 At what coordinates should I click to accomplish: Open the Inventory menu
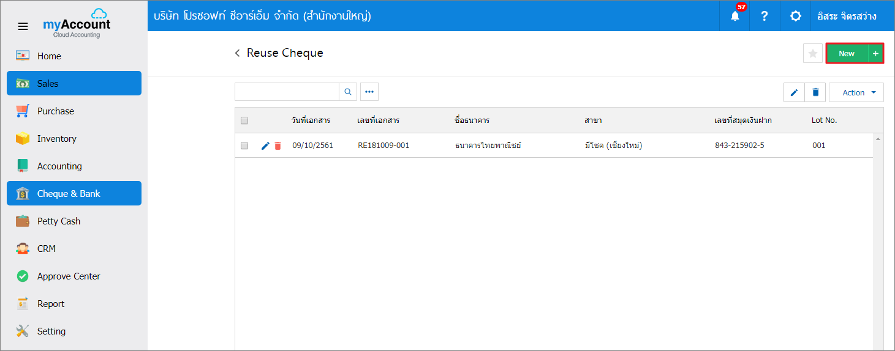74,138
